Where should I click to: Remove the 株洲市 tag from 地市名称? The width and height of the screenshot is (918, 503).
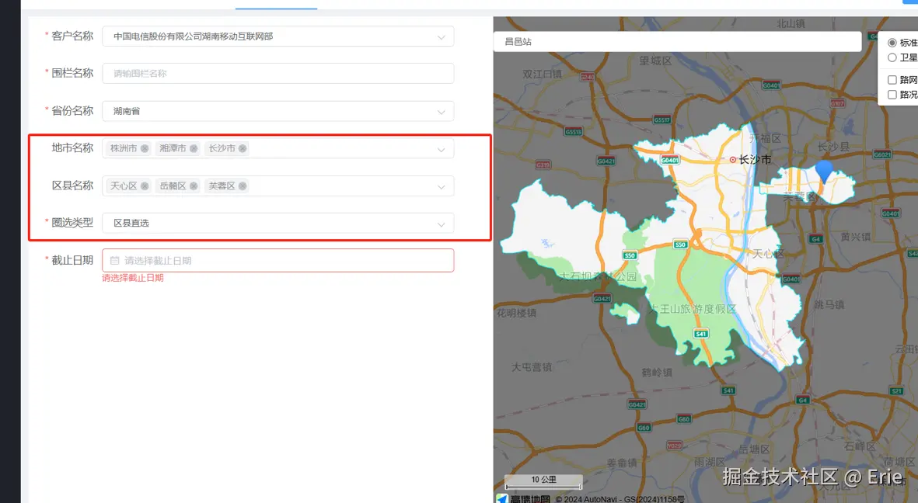pyautogui.click(x=145, y=148)
